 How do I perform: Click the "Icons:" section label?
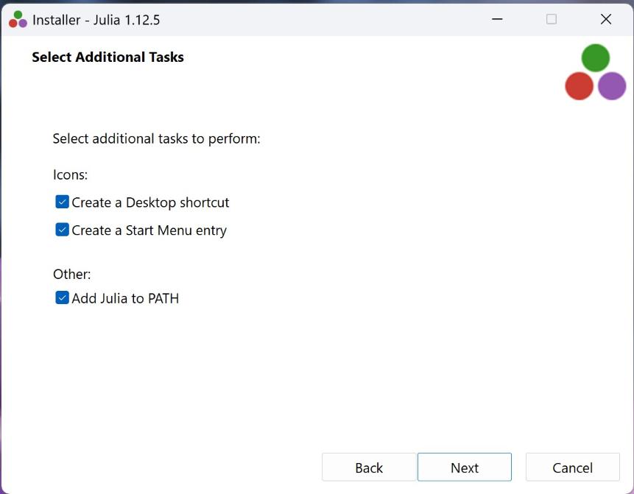(x=70, y=175)
